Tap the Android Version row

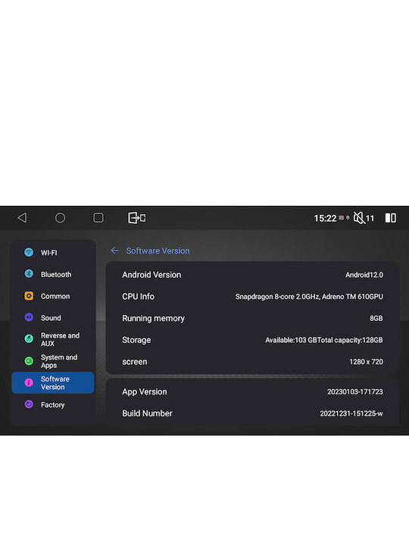(252, 275)
